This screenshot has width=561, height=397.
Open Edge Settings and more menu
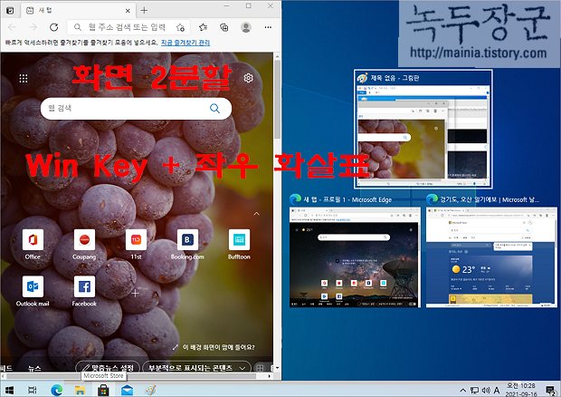tap(268, 27)
